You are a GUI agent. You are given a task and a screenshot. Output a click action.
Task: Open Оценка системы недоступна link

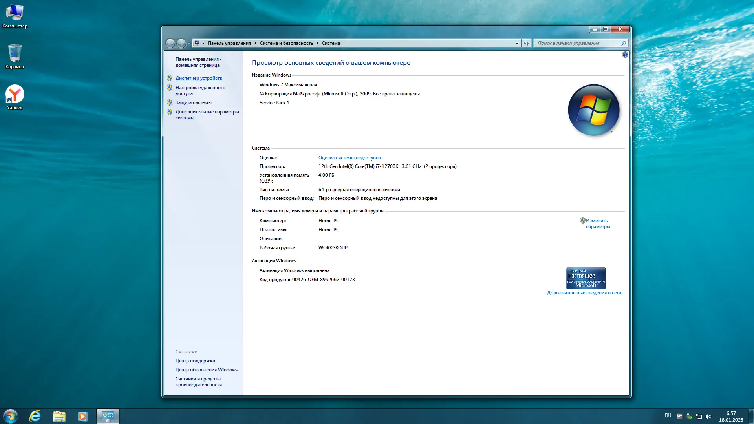[350, 158]
